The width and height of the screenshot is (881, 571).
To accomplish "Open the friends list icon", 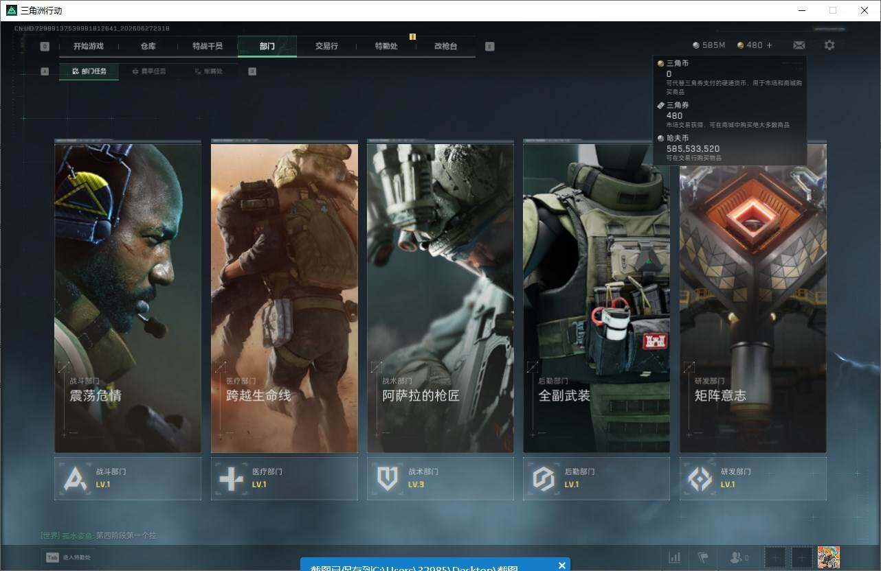I will point(739,557).
